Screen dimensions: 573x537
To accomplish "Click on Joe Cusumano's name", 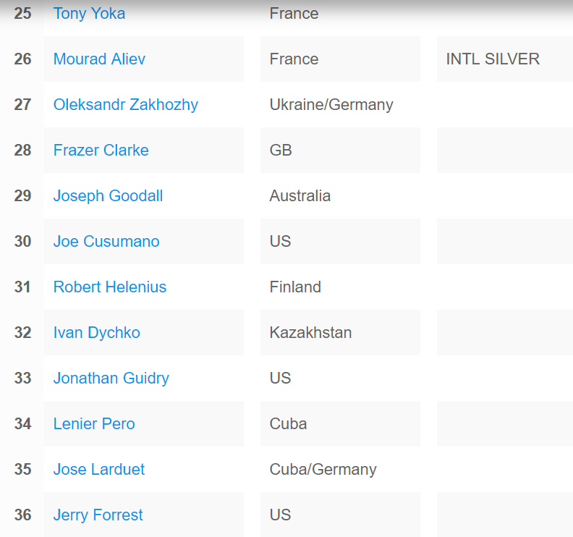I will coord(106,242).
